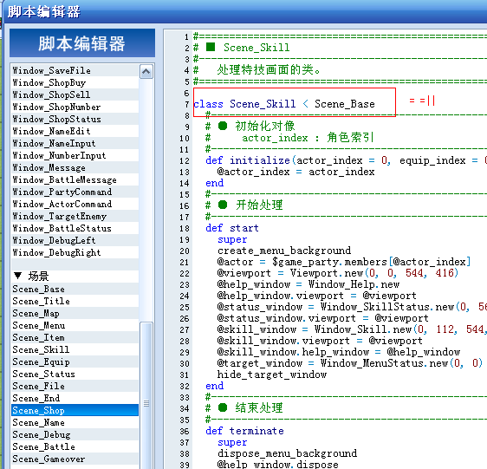Click the 处理特技画面的类 comment line
The width and height of the screenshot is (487, 469).
coord(256,69)
